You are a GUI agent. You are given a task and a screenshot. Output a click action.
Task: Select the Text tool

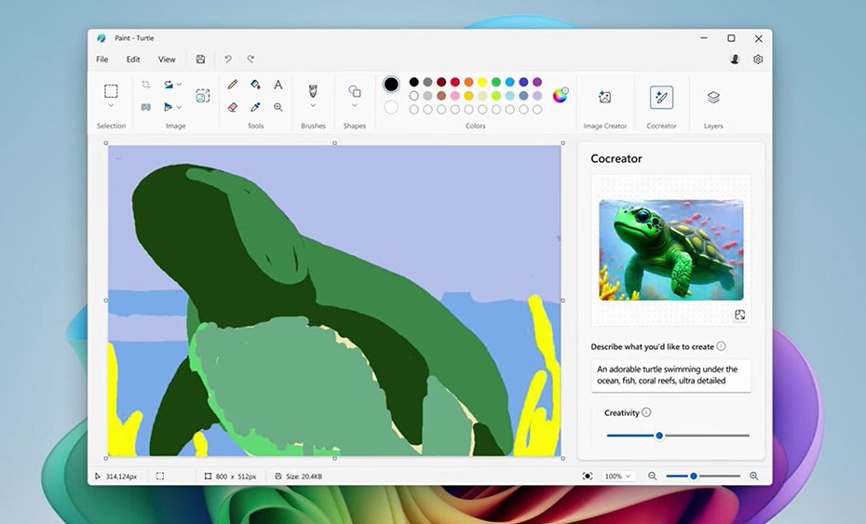coord(277,84)
